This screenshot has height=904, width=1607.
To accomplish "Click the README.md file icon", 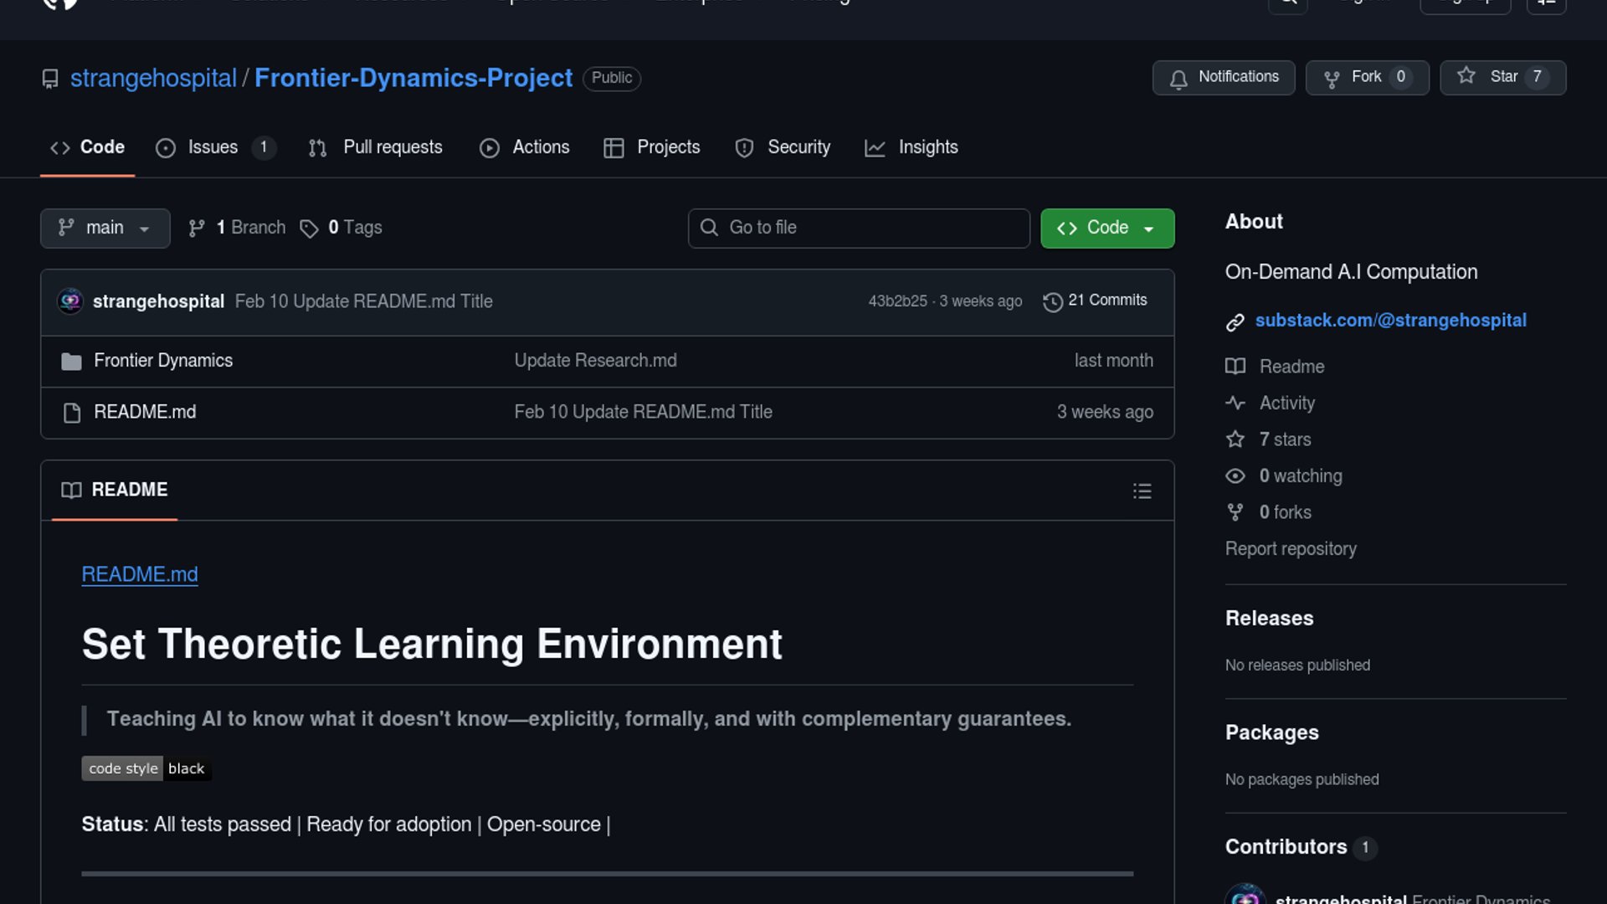I will tap(72, 413).
